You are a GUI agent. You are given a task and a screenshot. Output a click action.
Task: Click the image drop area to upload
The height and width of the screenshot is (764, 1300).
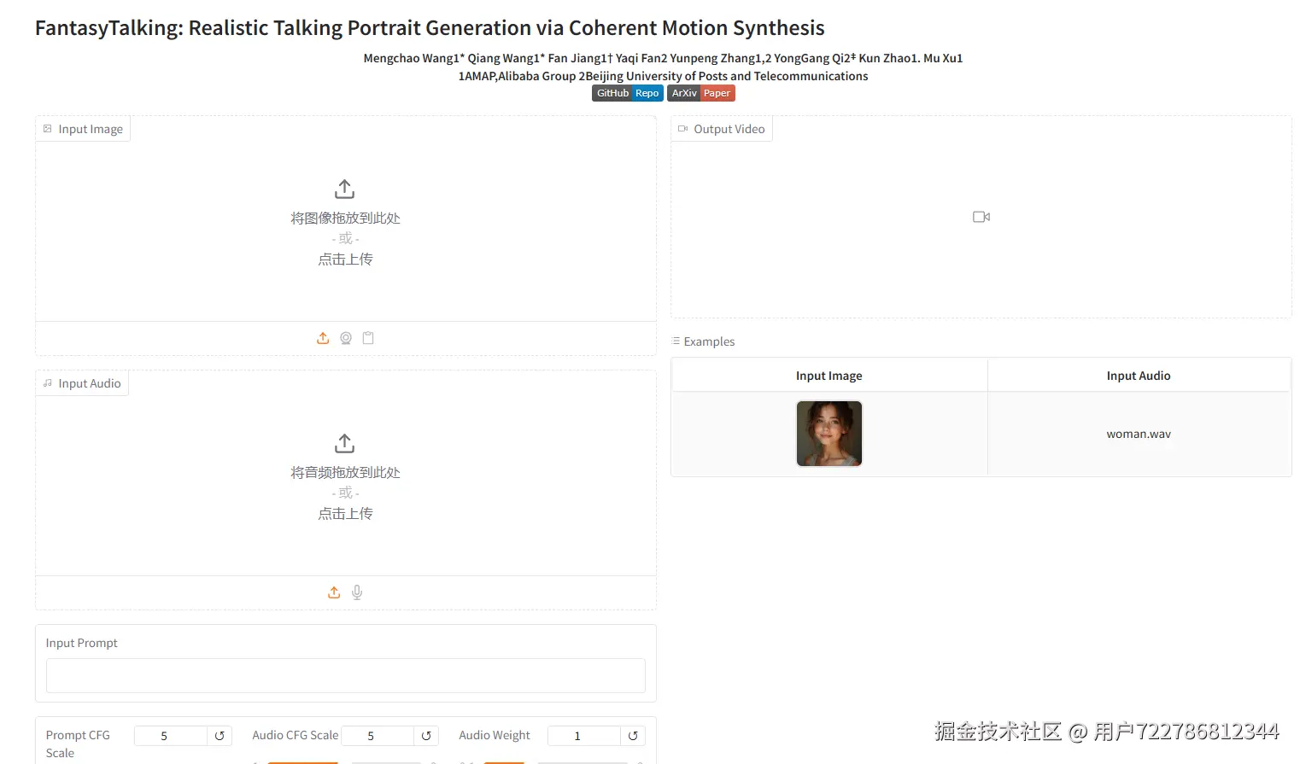click(x=345, y=239)
